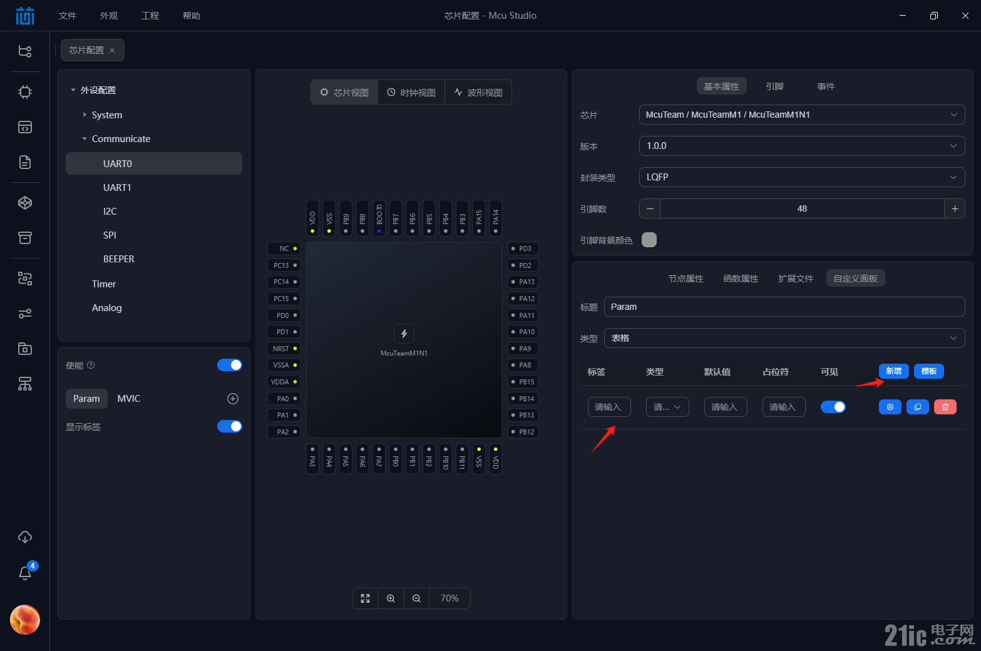The height and width of the screenshot is (651, 981).
Task: Click the 模板 template button
Action: click(x=929, y=371)
